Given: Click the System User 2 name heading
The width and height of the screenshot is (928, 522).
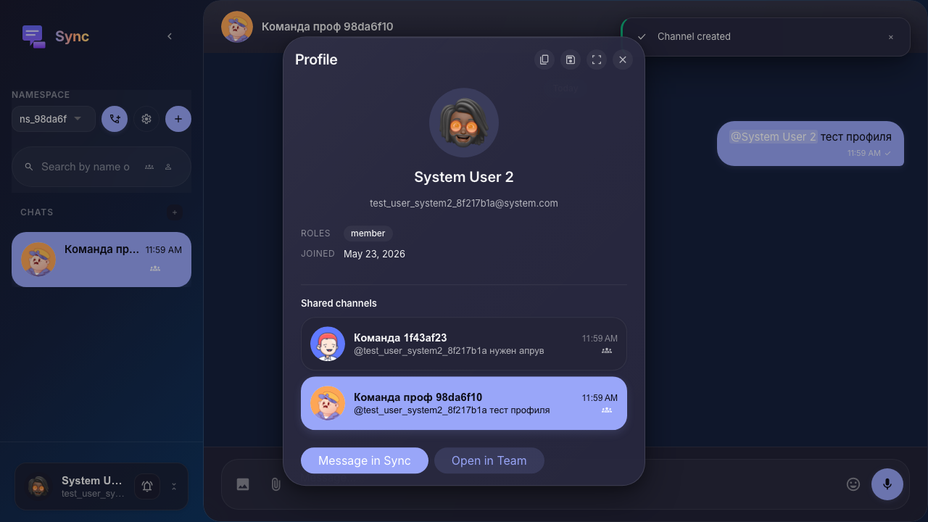Looking at the screenshot, I should tap(464, 177).
